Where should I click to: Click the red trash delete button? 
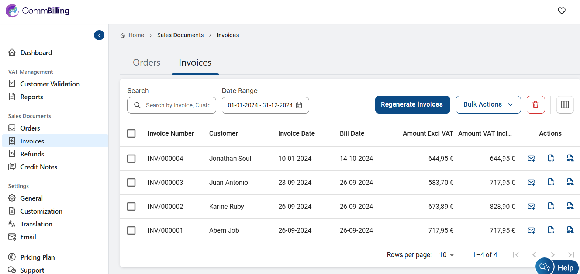535,105
